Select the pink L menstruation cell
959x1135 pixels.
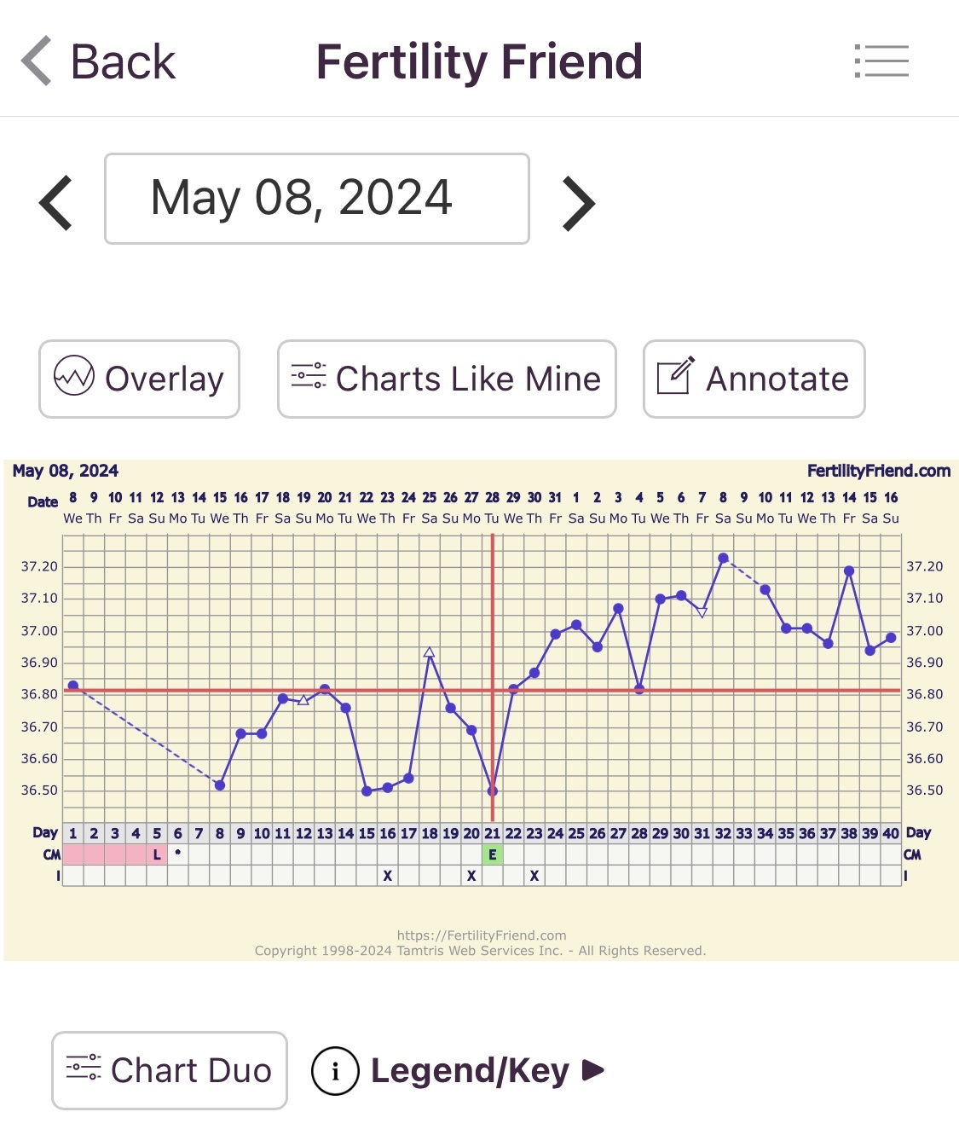(x=157, y=854)
